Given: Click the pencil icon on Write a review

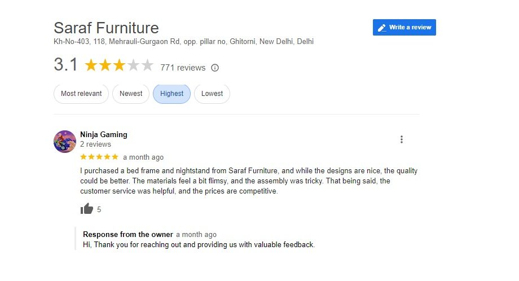Looking at the screenshot, I should click(382, 28).
